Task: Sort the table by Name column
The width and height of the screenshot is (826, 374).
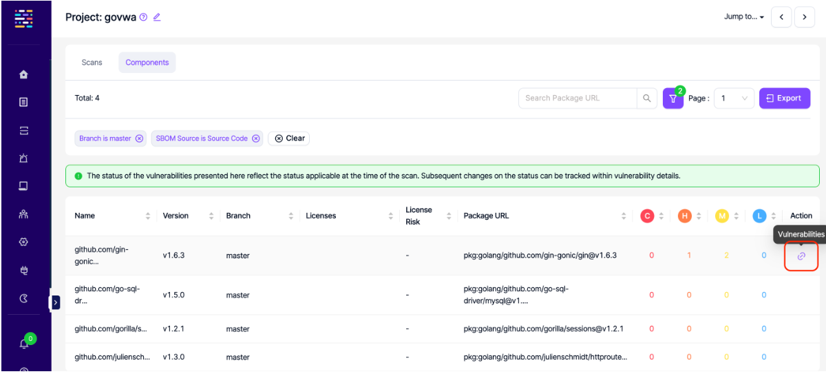Action: pos(147,216)
